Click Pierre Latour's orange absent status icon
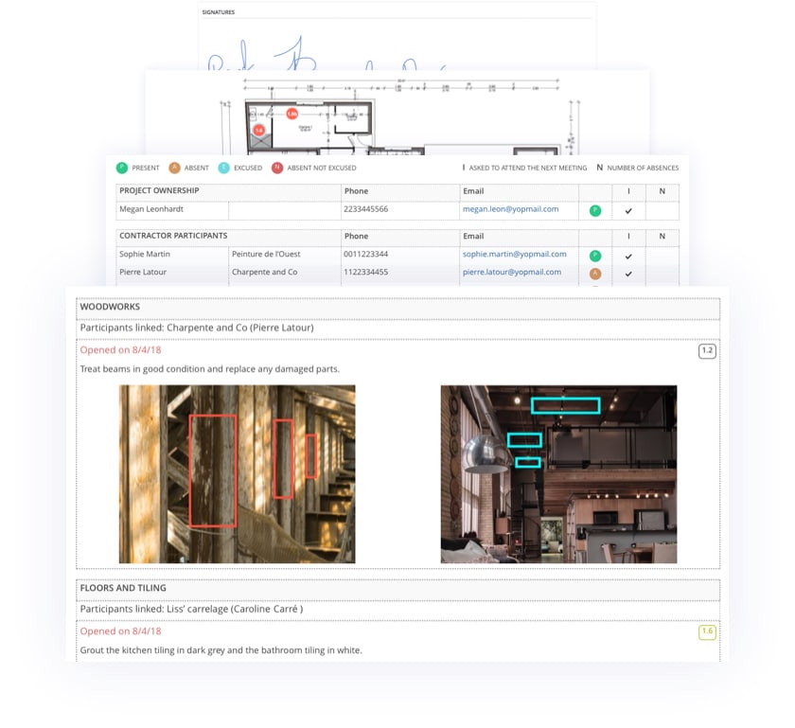 pos(595,274)
